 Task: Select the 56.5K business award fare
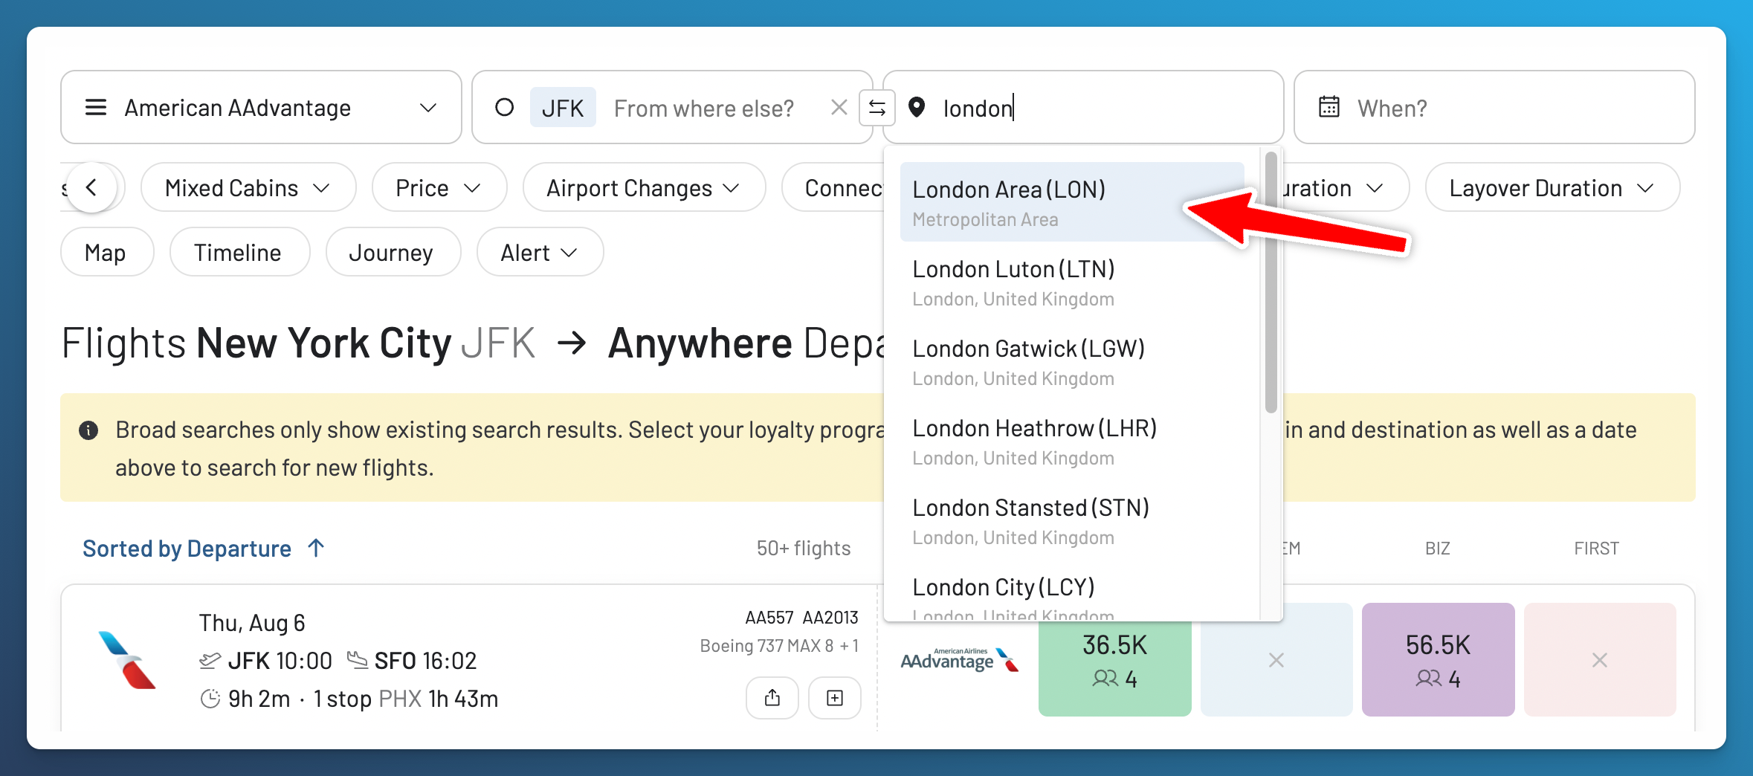1438,659
